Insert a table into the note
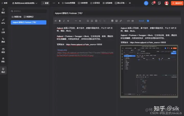This screenshot has width=184, height=116. point(112,21)
